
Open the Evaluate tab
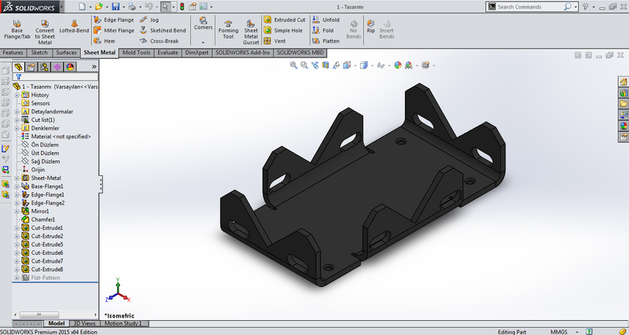tap(167, 53)
